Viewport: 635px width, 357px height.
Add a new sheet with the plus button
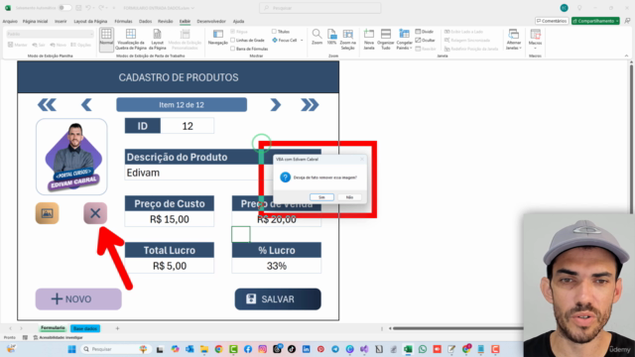click(x=117, y=328)
